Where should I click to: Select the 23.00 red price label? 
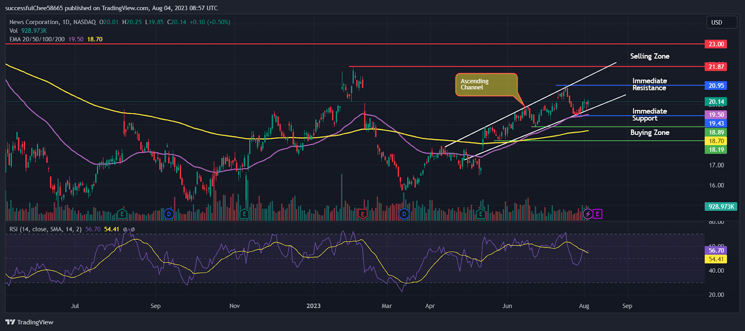tap(716, 44)
